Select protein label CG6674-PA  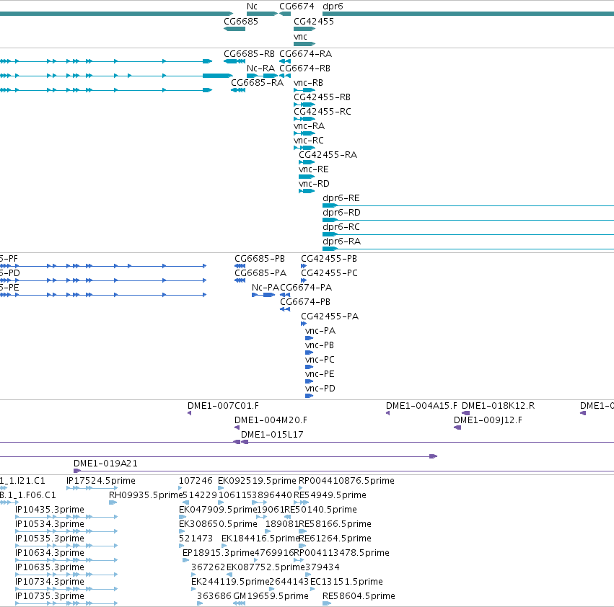(306, 288)
